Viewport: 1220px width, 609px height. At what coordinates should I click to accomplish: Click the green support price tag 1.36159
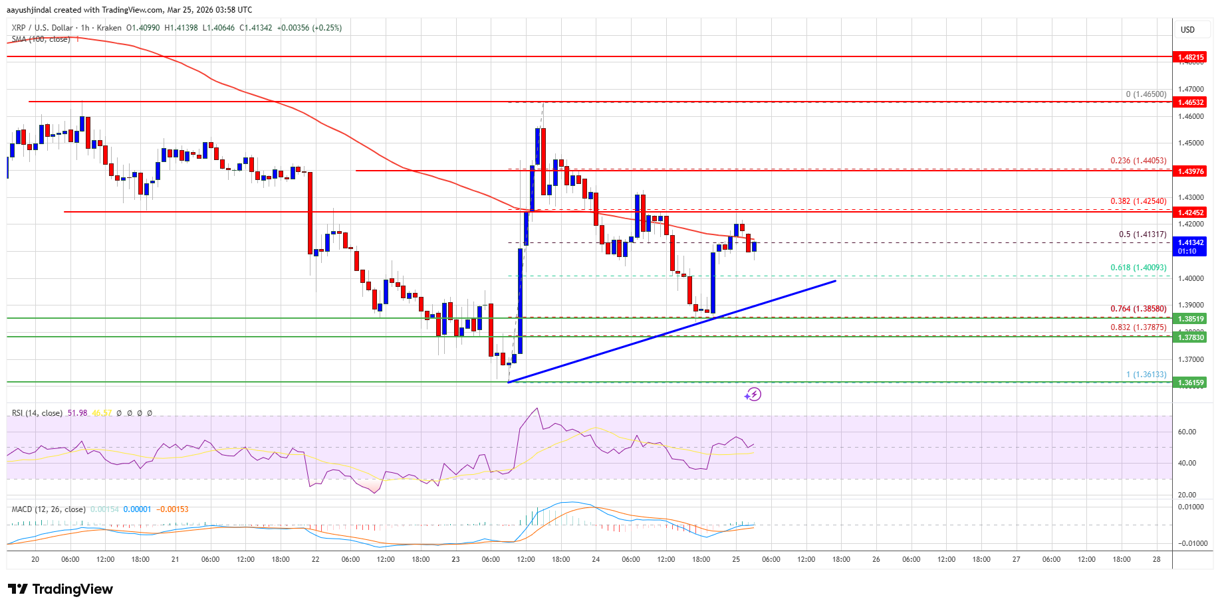pos(1191,382)
